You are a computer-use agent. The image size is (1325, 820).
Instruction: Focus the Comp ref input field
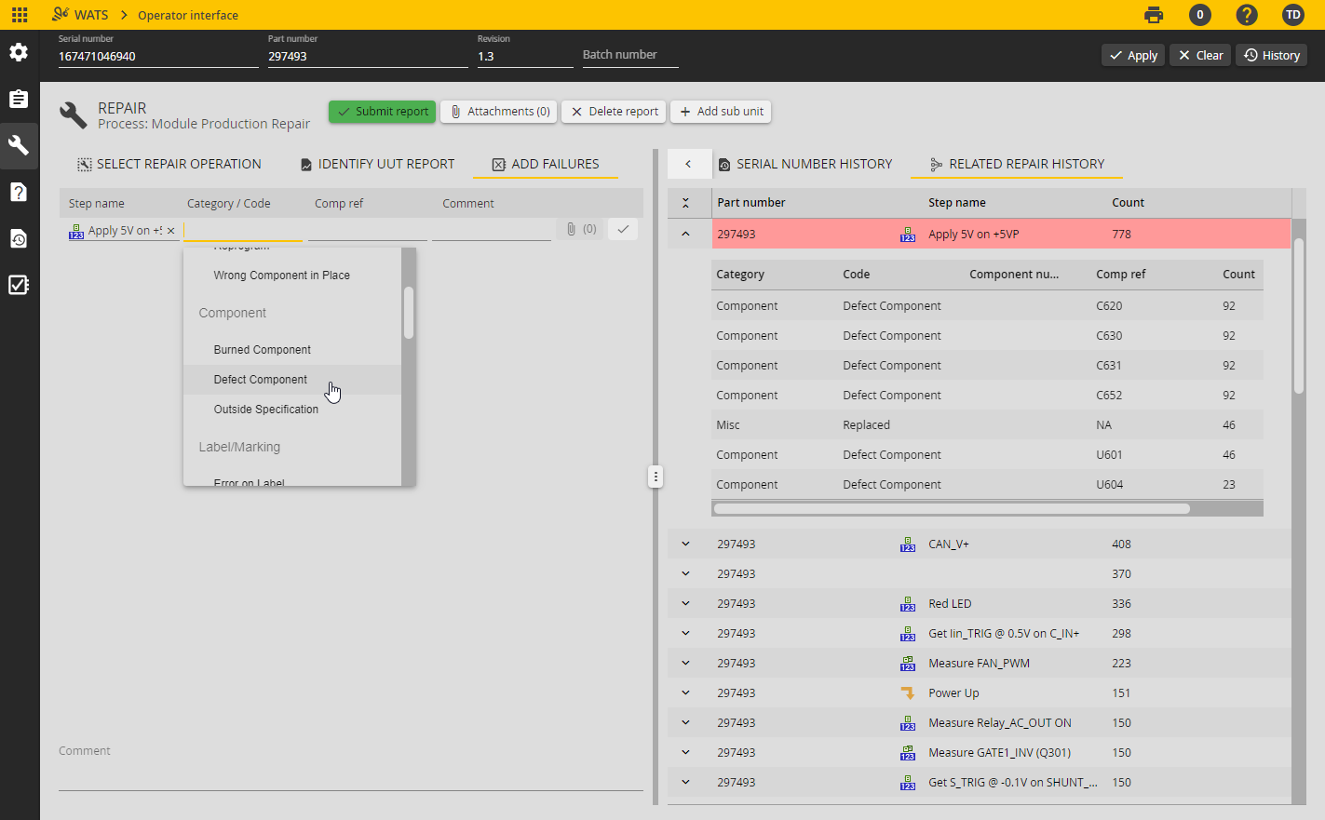[x=368, y=230]
